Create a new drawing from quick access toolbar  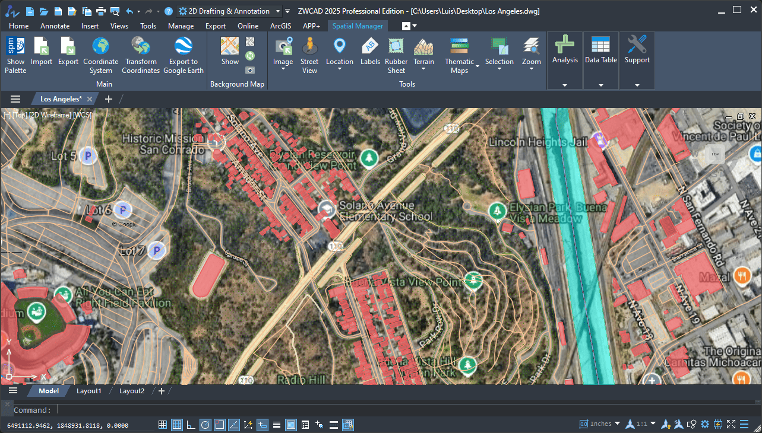coord(29,11)
